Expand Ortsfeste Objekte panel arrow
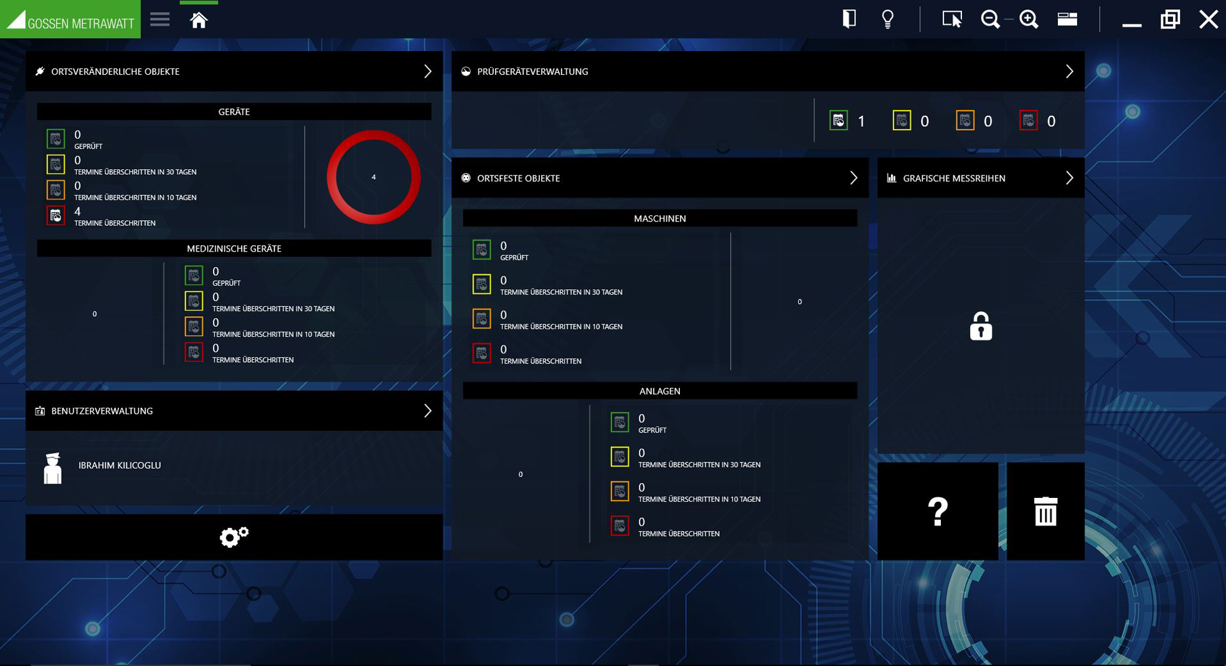 pyautogui.click(x=854, y=178)
